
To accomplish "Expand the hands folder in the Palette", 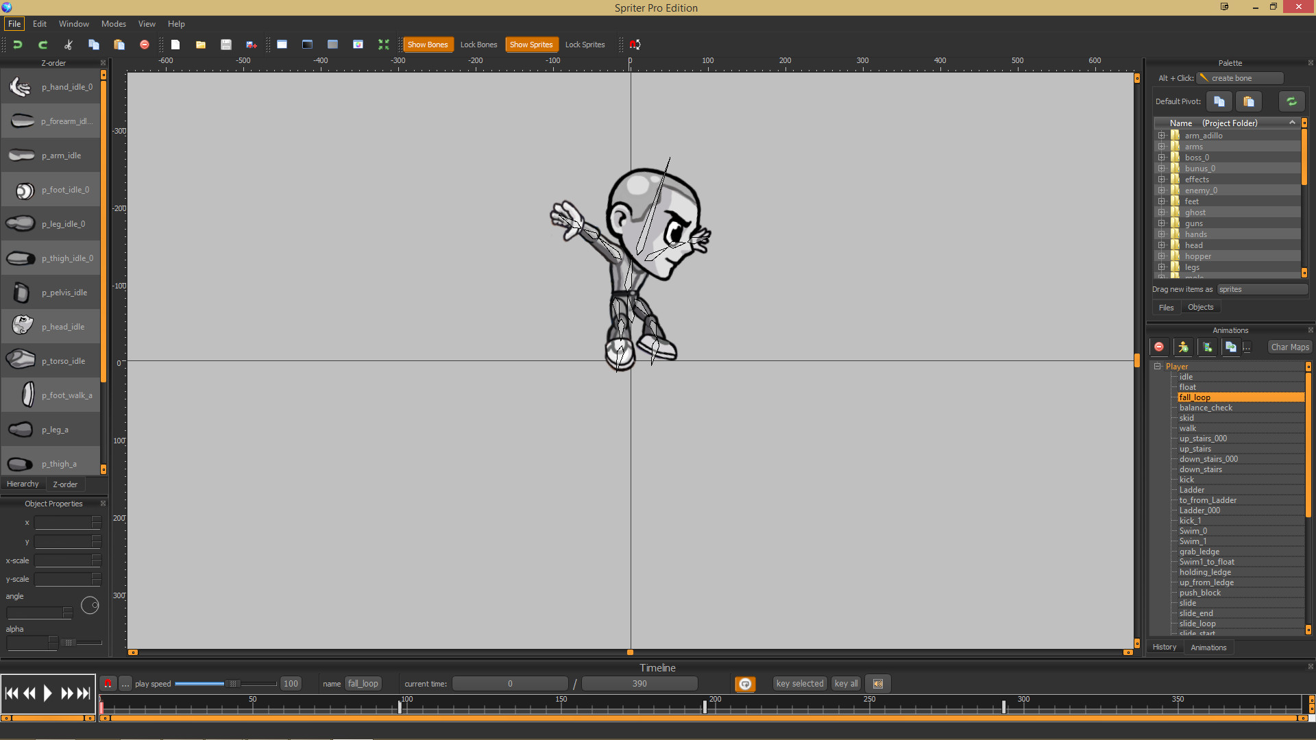I will pos(1161,234).
